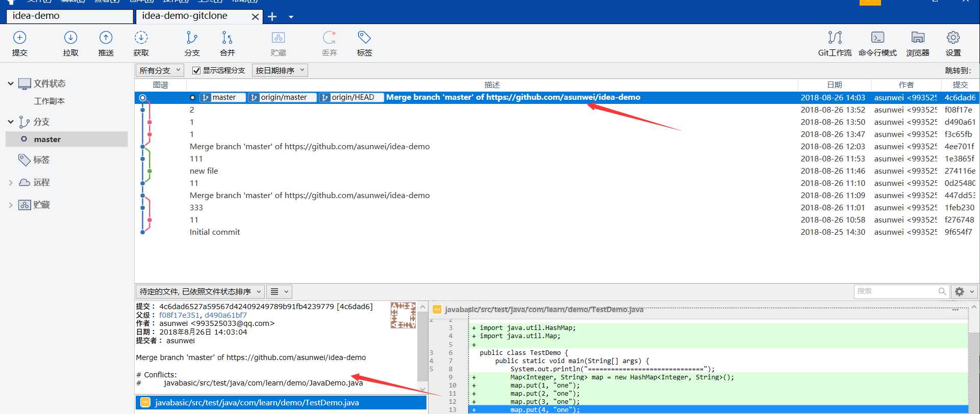Click the Description (描述) column header
Viewport: 980px width, 414px height.
tap(492, 85)
